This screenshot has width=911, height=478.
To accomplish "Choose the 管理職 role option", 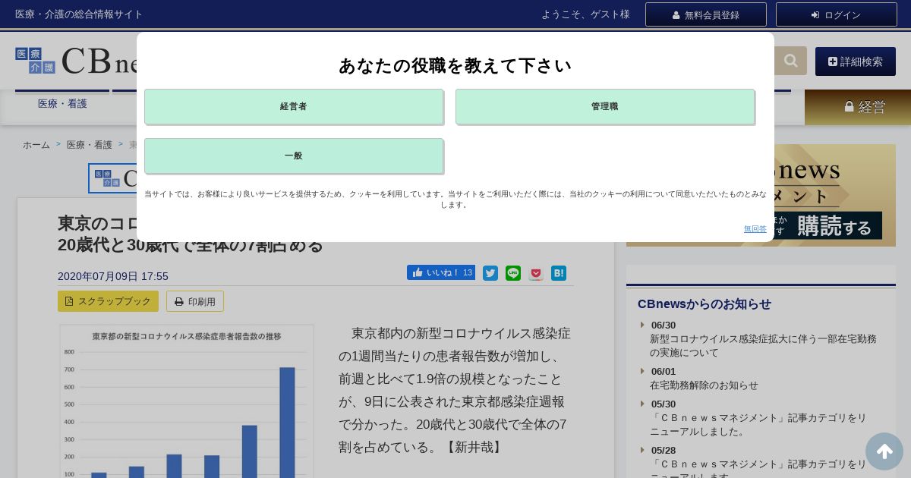I will [605, 107].
